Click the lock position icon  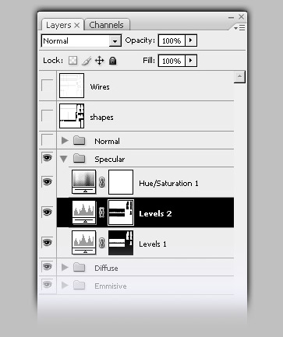(x=100, y=61)
